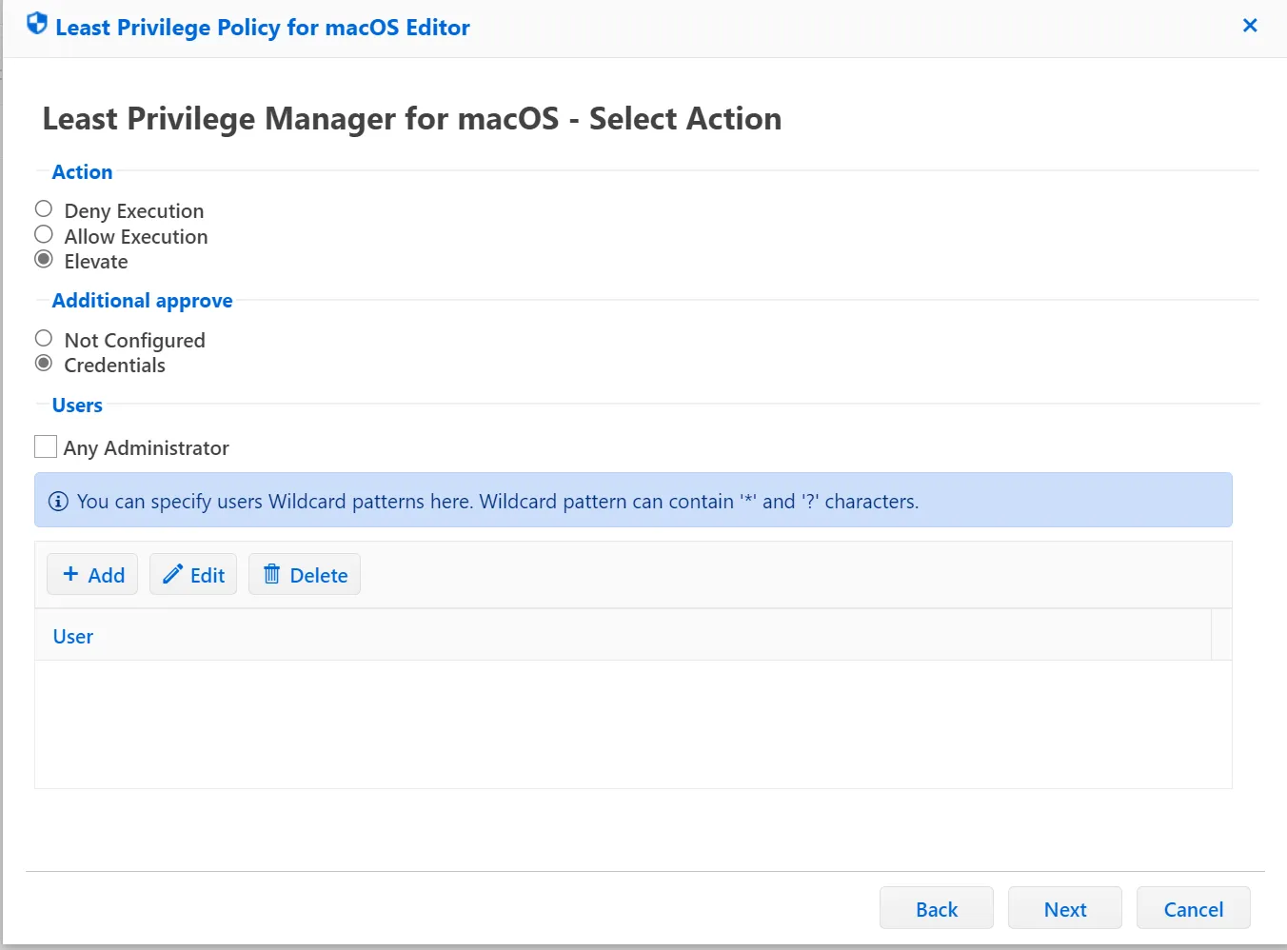Add a new user wildcard entry
The height and width of the screenshot is (950, 1287).
(92, 574)
